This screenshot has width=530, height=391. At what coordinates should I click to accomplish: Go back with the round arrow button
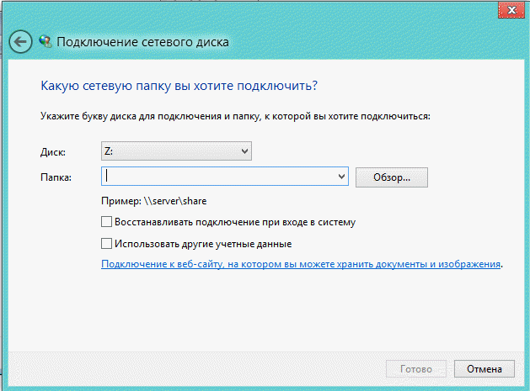(x=20, y=42)
